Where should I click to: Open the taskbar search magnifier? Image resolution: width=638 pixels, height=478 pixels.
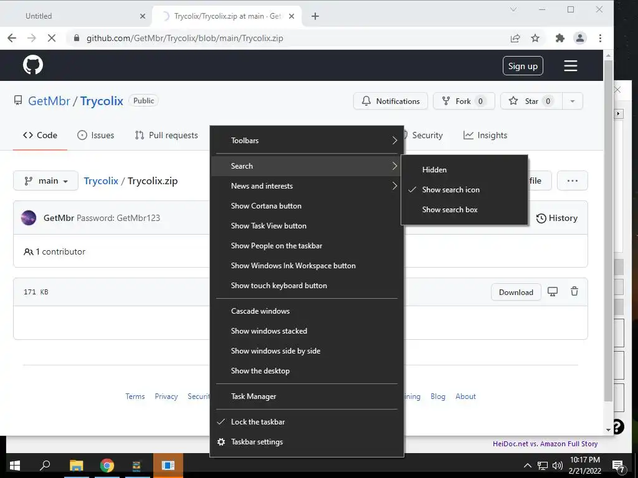point(45,466)
